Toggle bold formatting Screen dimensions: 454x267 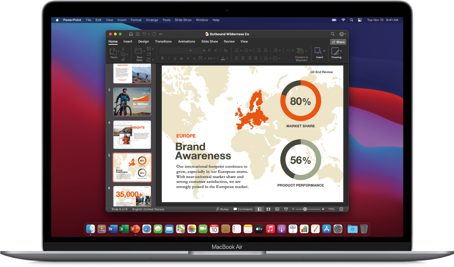pyautogui.click(x=163, y=58)
